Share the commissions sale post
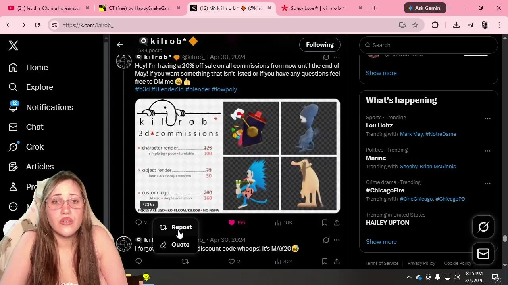 pos(337,222)
